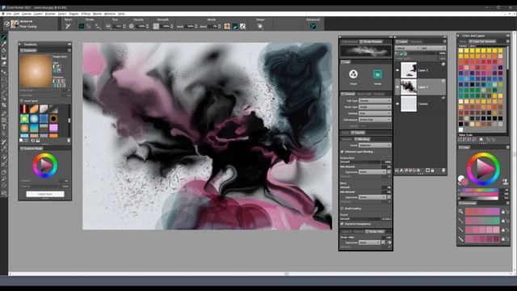Hide Layer 2 with the eye icon
Viewport: 517px width, 291px height.
(397, 70)
